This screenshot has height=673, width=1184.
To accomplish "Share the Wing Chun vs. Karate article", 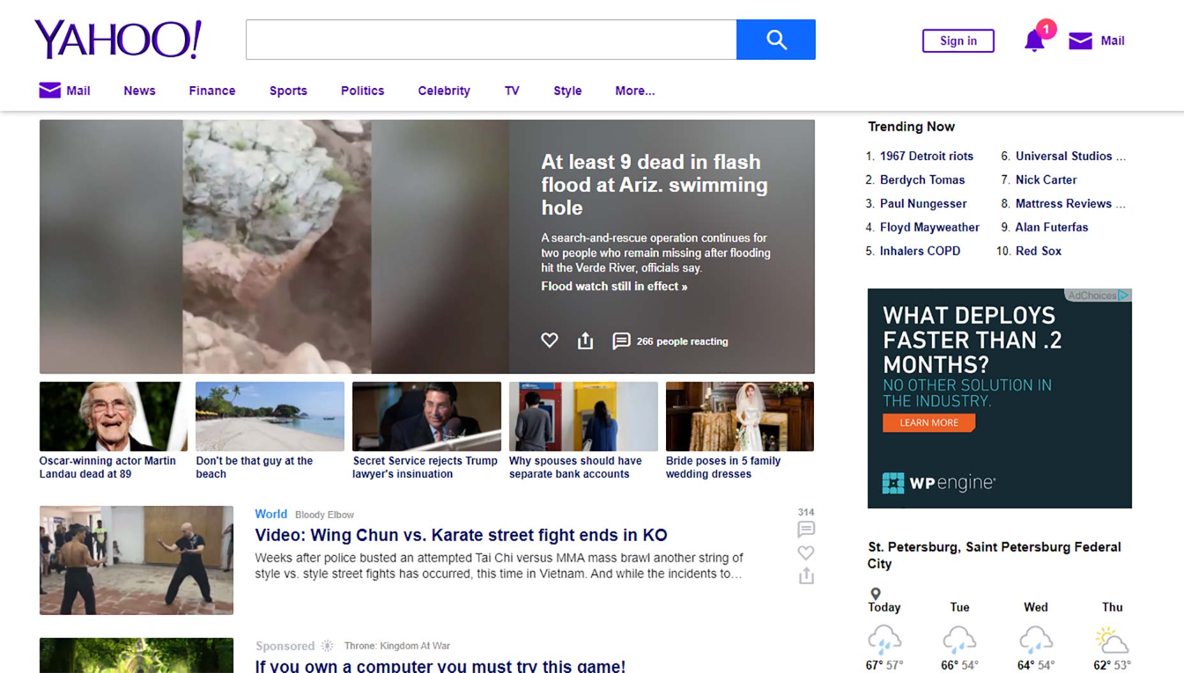I will coord(806,575).
